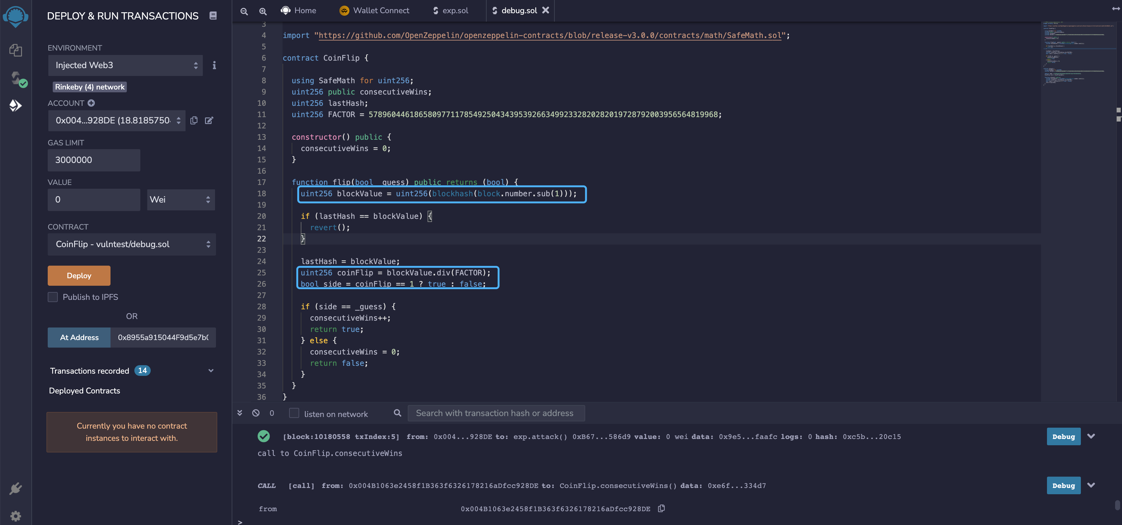Collapse the CoinFlip.consecutiveWins call details
The image size is (1122, 525).
(x=1091, y=485)
